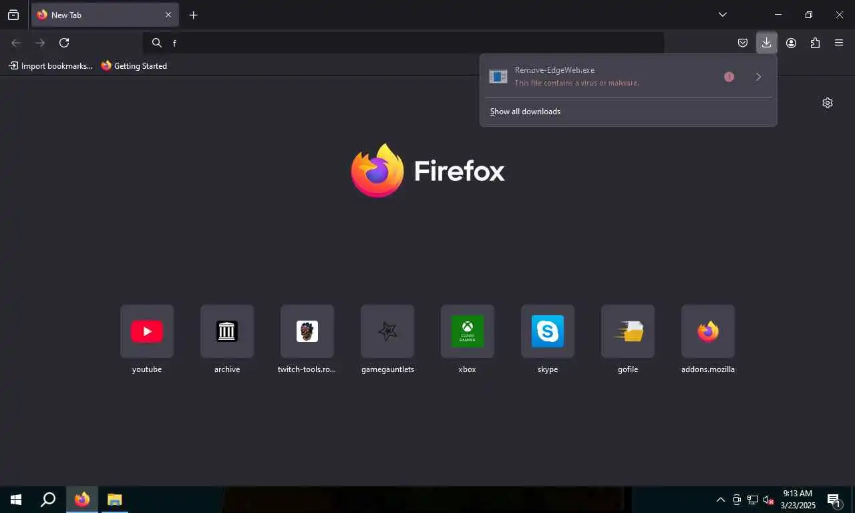This screenshot has height=513, width=855.
Task: Expand download details arrow
Action: click(x=758, y=77)
